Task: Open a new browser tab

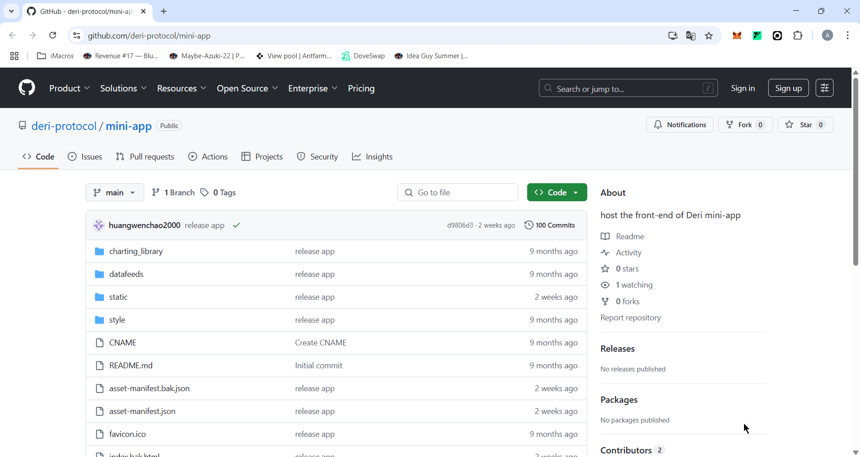Action: coord(164,11)
